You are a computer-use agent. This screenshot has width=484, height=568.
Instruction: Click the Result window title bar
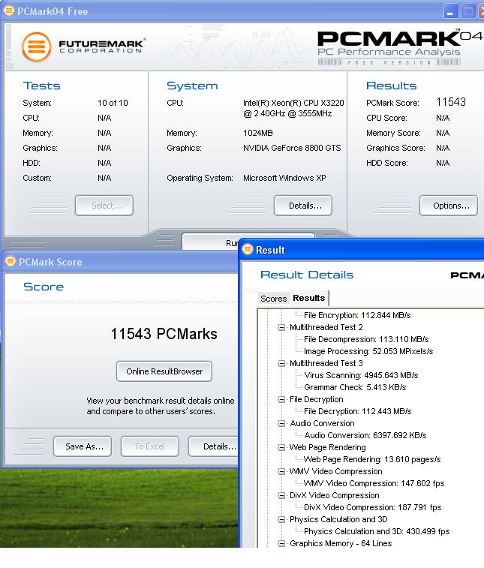click(x=362, y=250)
